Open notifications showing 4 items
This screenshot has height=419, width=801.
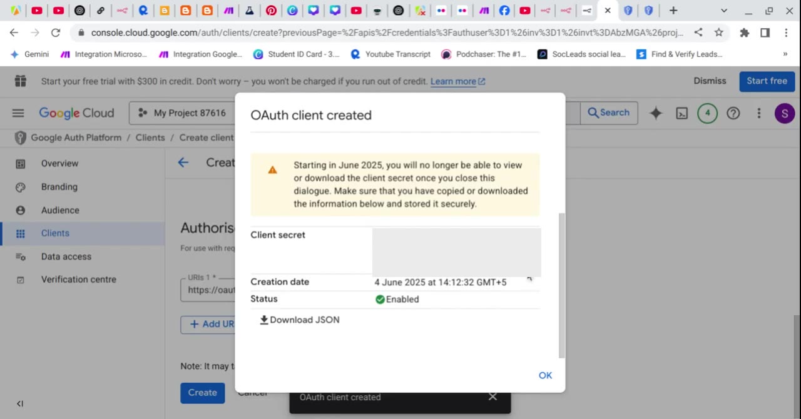click(x=707, y=113)
